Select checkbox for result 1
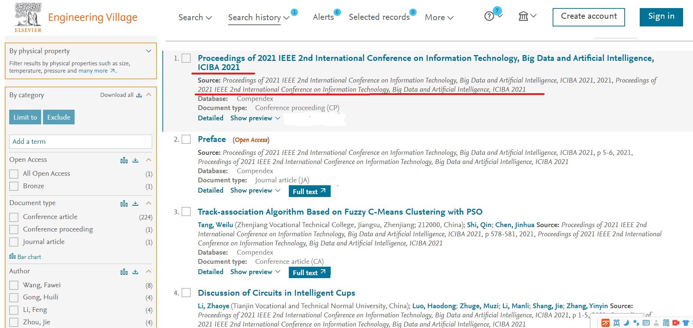 [186, 58]
